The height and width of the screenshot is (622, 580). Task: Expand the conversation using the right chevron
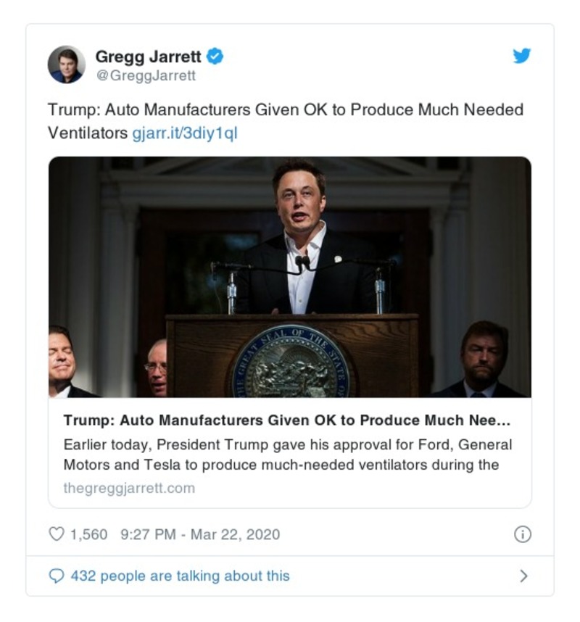pyautogui.click(x=523, y=576)
